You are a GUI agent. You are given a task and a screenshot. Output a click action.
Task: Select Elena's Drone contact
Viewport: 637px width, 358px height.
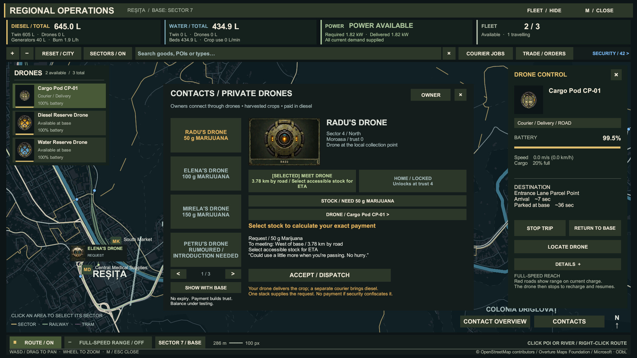tap(206, 173)
